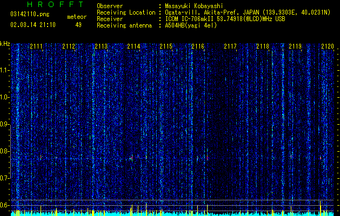
Task: Click the tall yellow amplitude spike below 2120
Action: [x=320, y=208]
